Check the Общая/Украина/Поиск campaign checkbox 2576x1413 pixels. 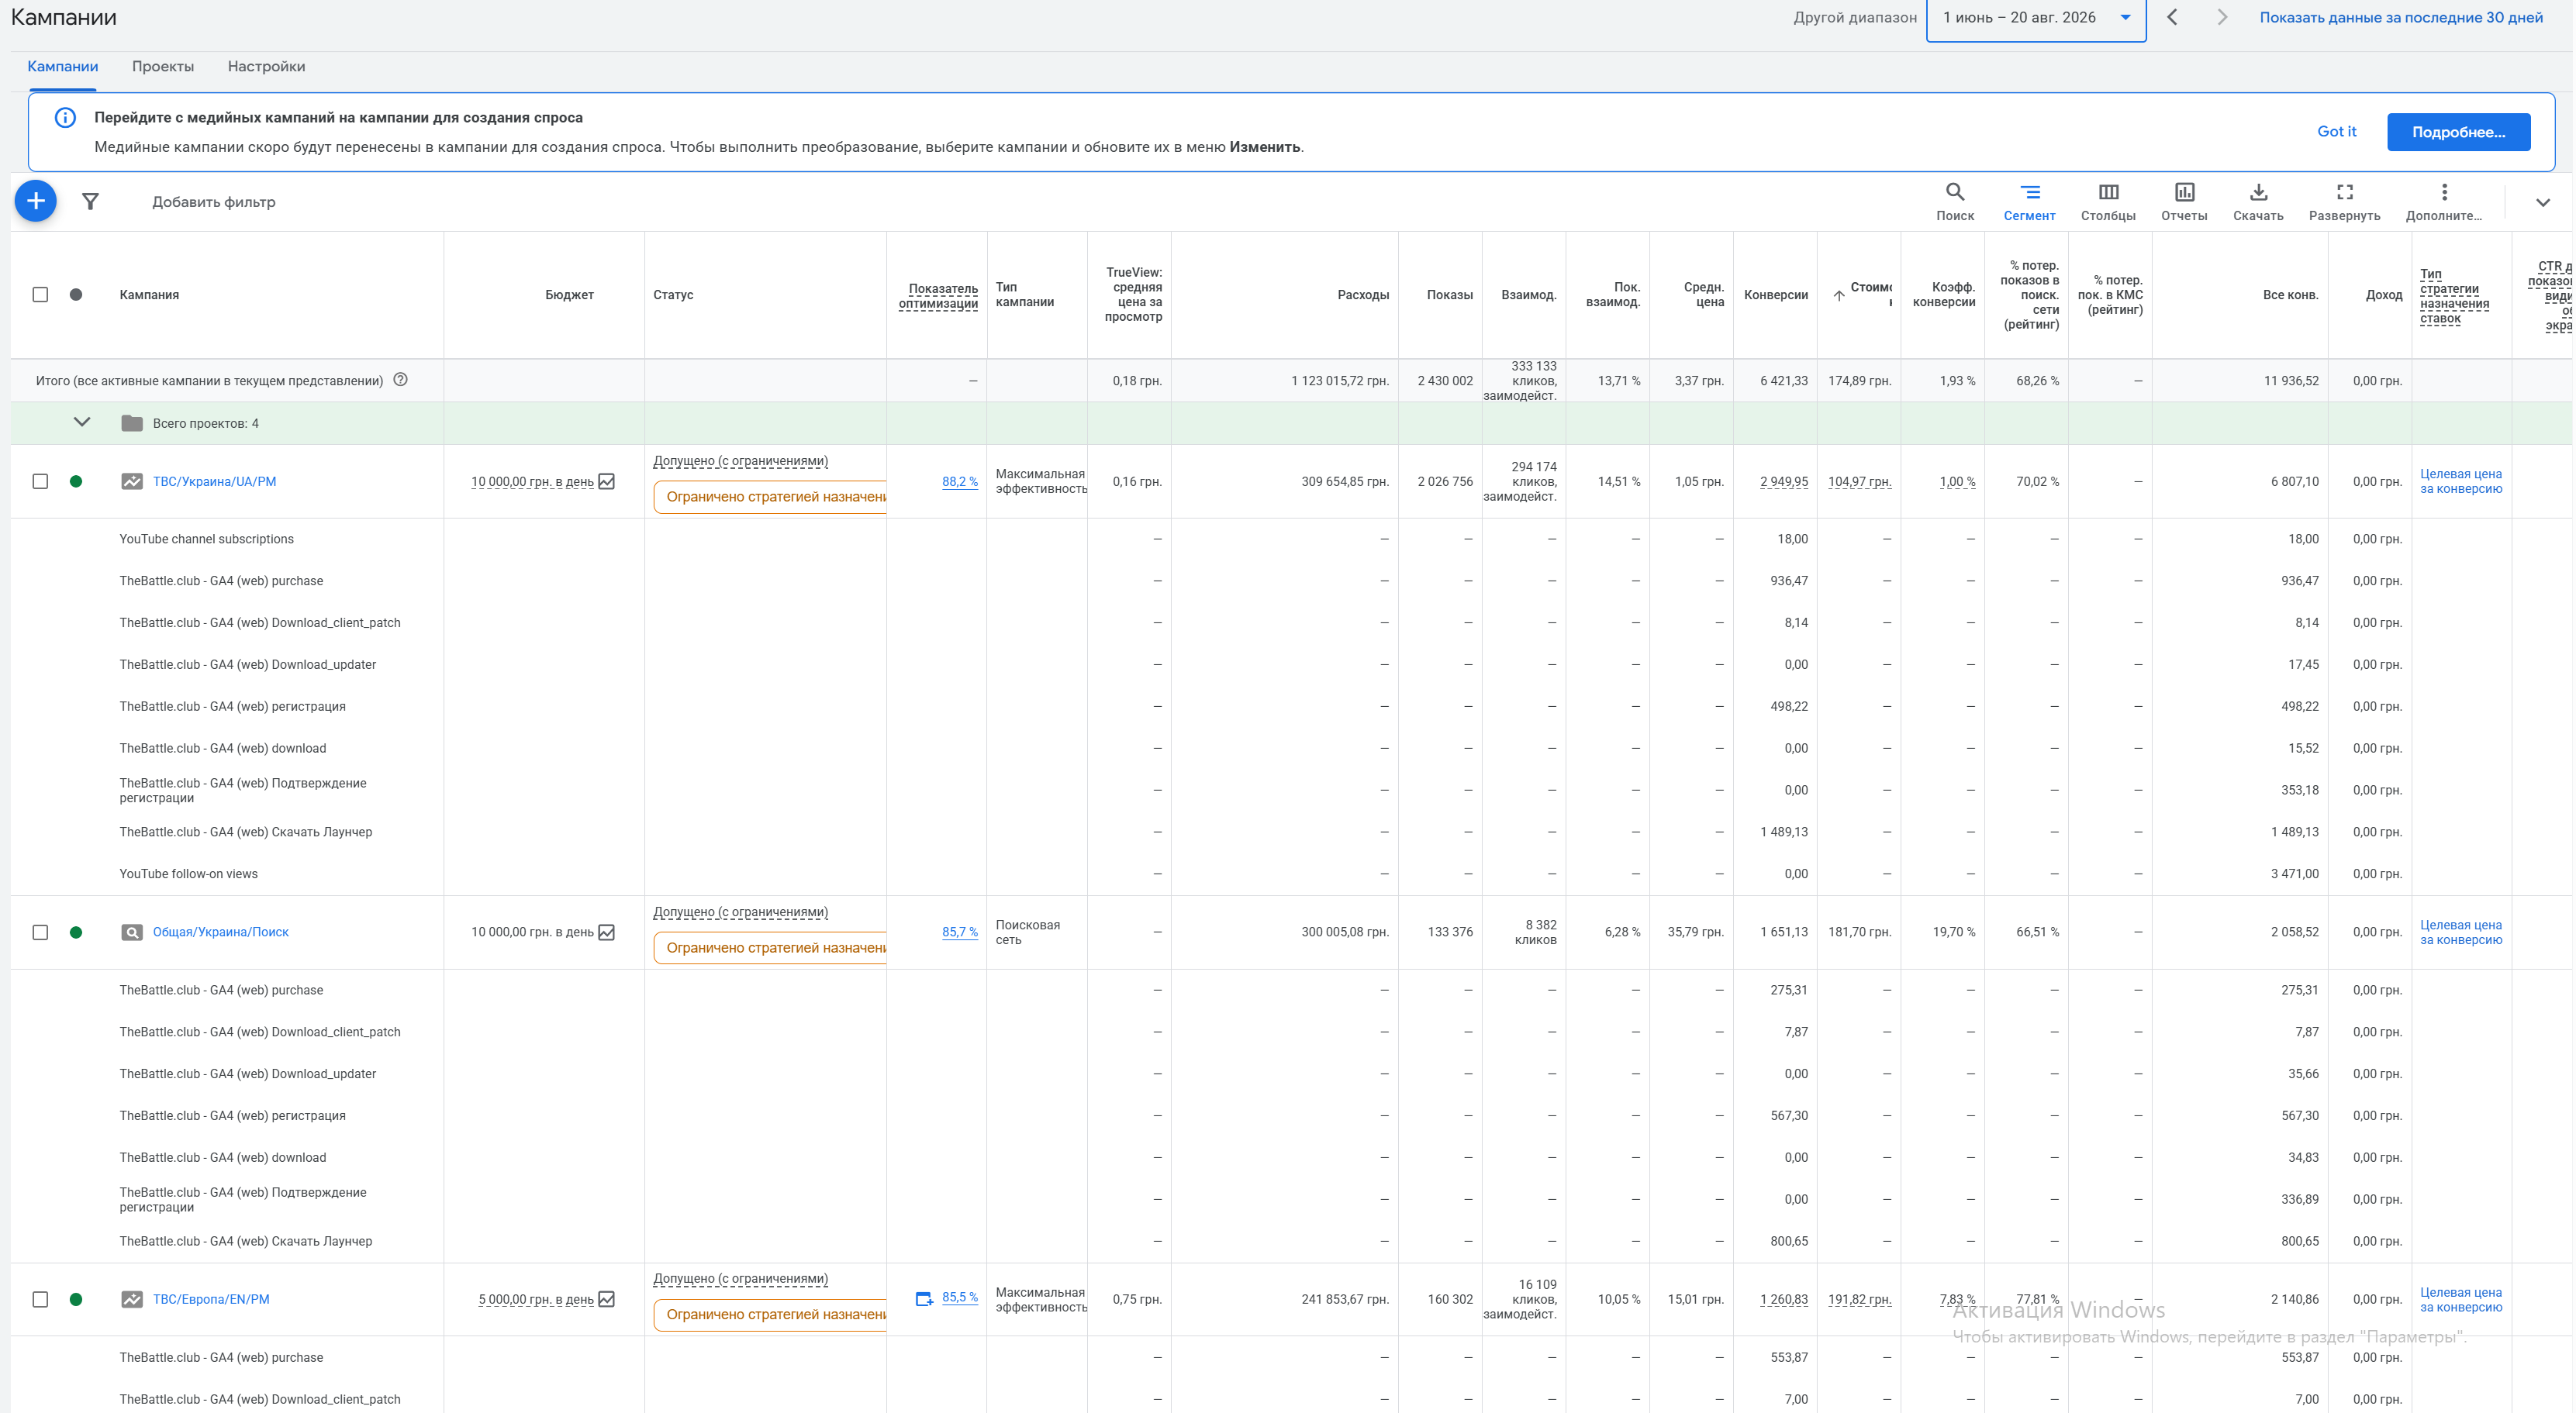40,932
